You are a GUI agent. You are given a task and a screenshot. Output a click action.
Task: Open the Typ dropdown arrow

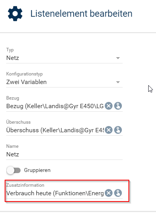click(x=118, y=58)
